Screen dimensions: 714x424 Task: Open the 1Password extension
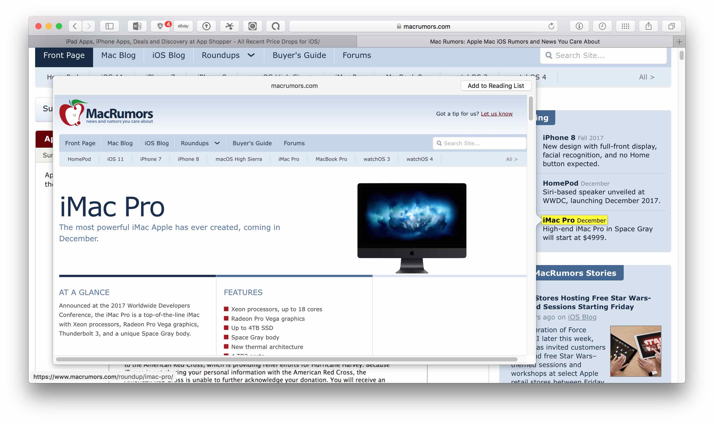(206, 26)
